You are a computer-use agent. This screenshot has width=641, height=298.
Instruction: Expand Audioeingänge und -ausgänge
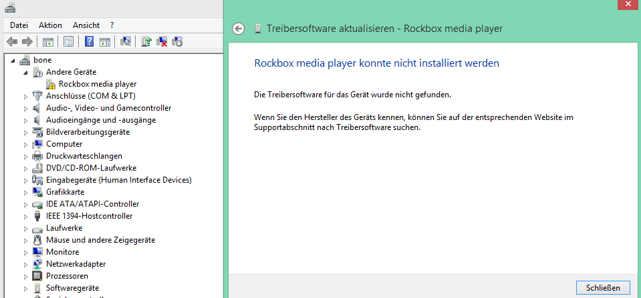(25, 120)
